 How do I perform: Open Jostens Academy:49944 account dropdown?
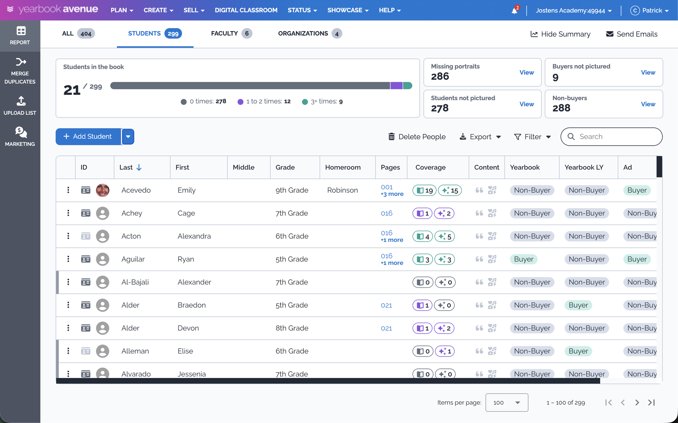[574, 11]
